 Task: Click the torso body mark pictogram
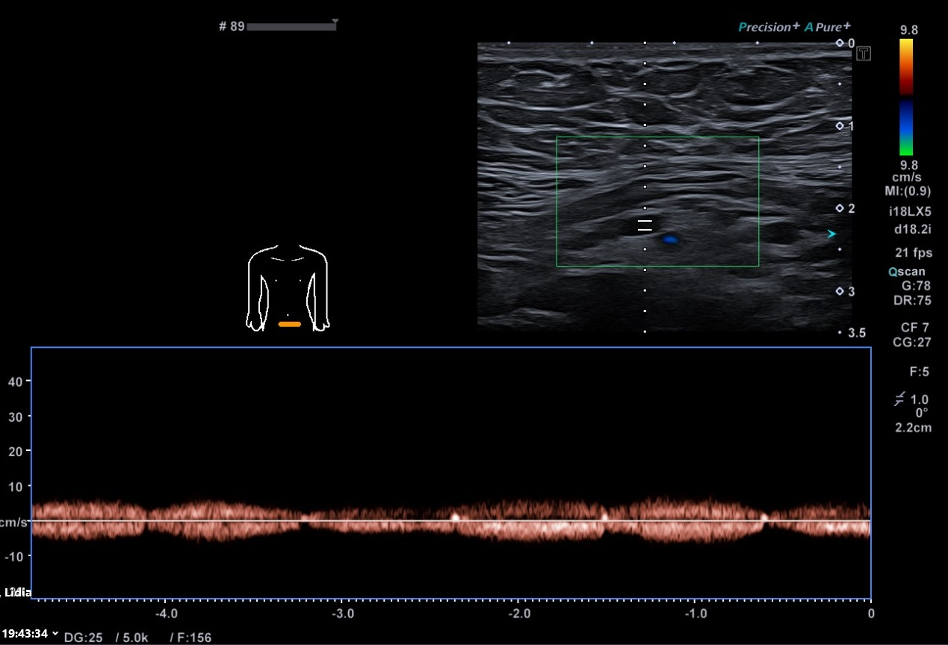point(288,287)
